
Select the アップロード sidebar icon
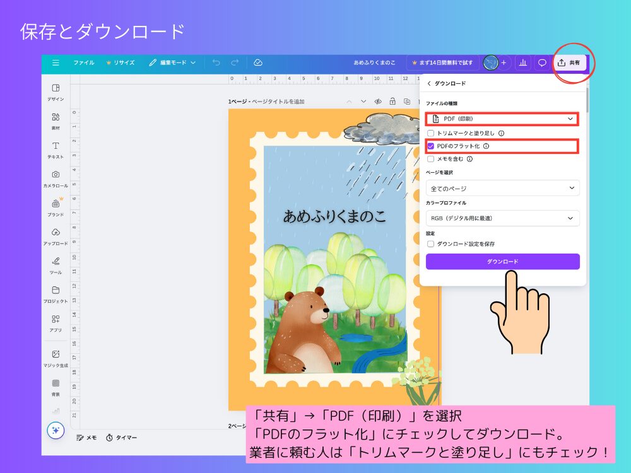(56, 235)
